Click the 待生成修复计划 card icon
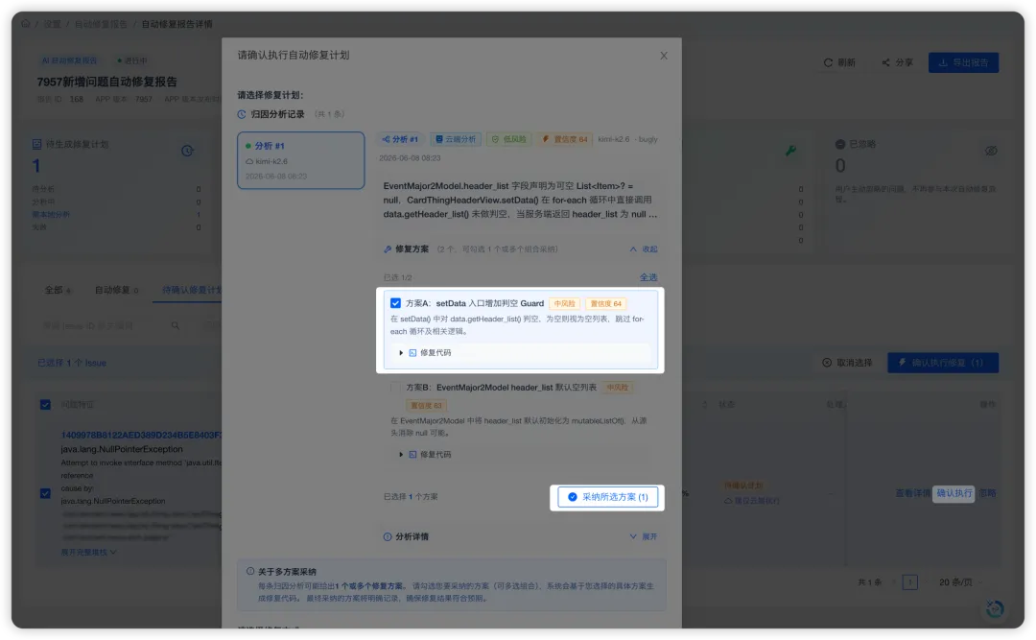The height and width of the screenshot is (640, 1036). point(37,144)
